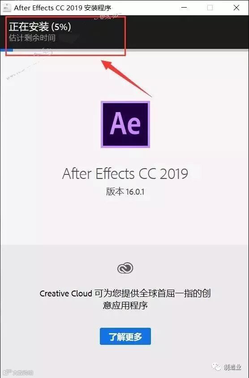This screenshot has height=378, width=249.
Task: Click the 版本 16.0.1 version text
Action: pyautogui.click(x=125, y=191)
